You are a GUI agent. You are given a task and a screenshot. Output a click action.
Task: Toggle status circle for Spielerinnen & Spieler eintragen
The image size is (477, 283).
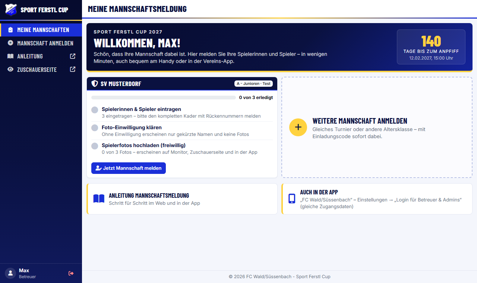(x=95, y=110)
